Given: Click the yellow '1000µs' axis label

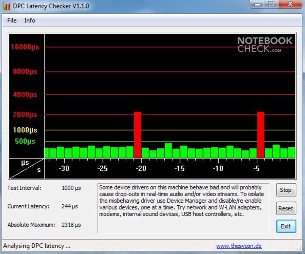Looking at the screenshot, I should [25, 130].
